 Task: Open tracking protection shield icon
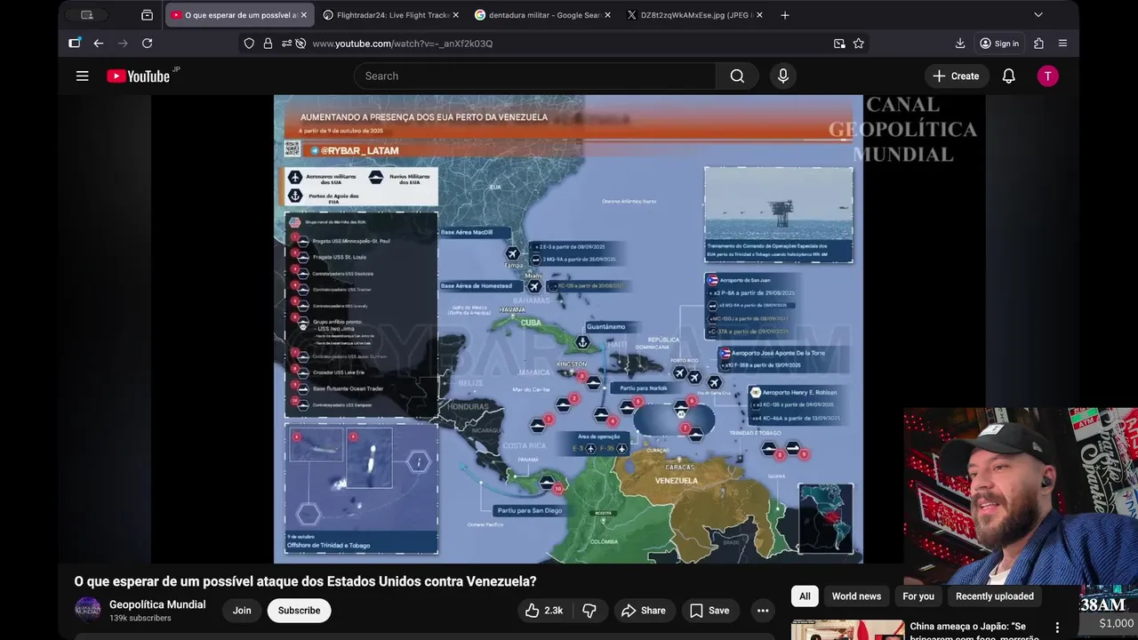[249, 44]
